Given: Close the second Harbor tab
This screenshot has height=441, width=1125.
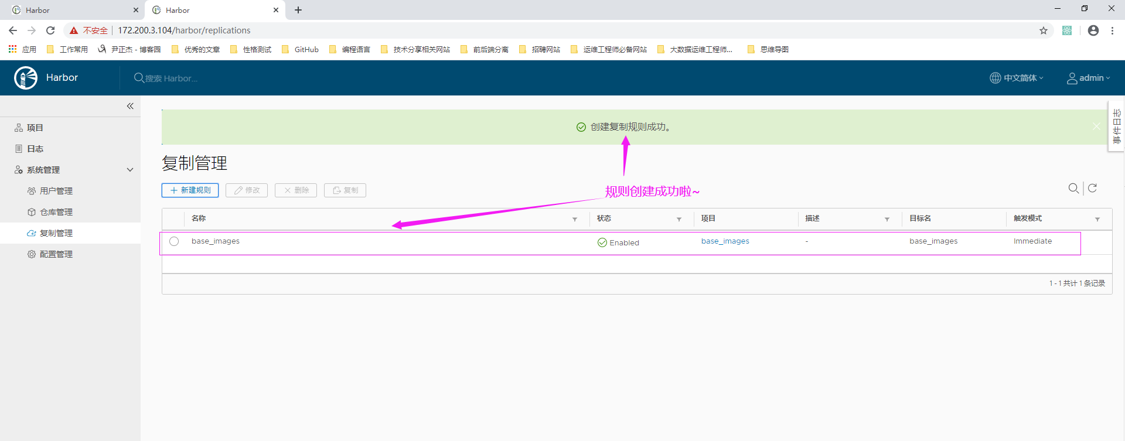Looking at the screenshot, I should click(276, 10).
